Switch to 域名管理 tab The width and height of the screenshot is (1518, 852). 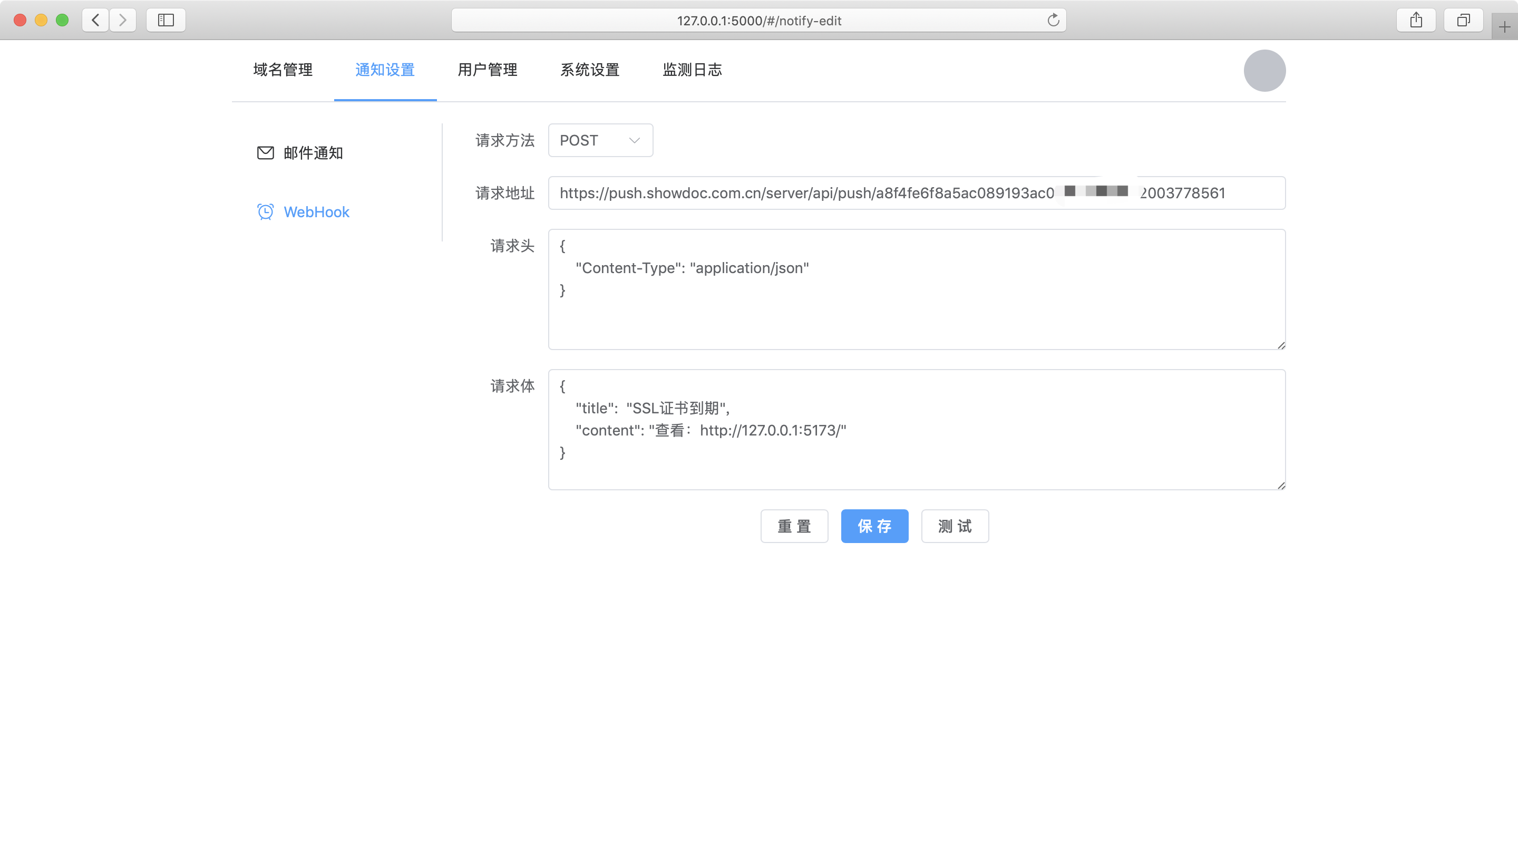click(283, 70)
